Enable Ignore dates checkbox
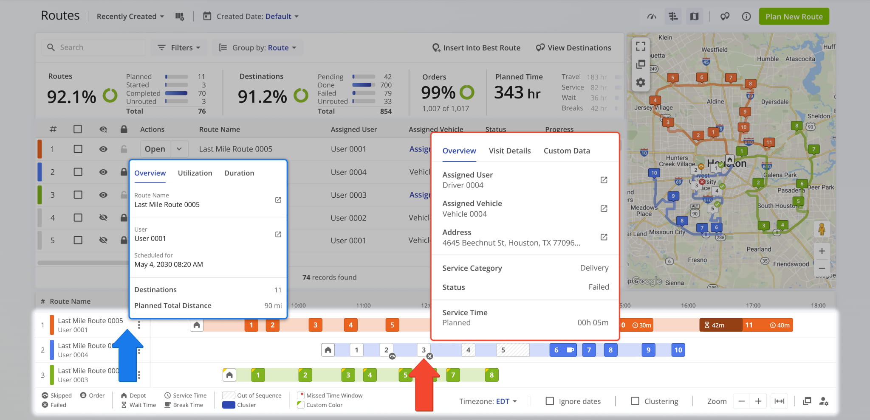The width and height of the screenshot is (870, 420). [x=550, y=401]
